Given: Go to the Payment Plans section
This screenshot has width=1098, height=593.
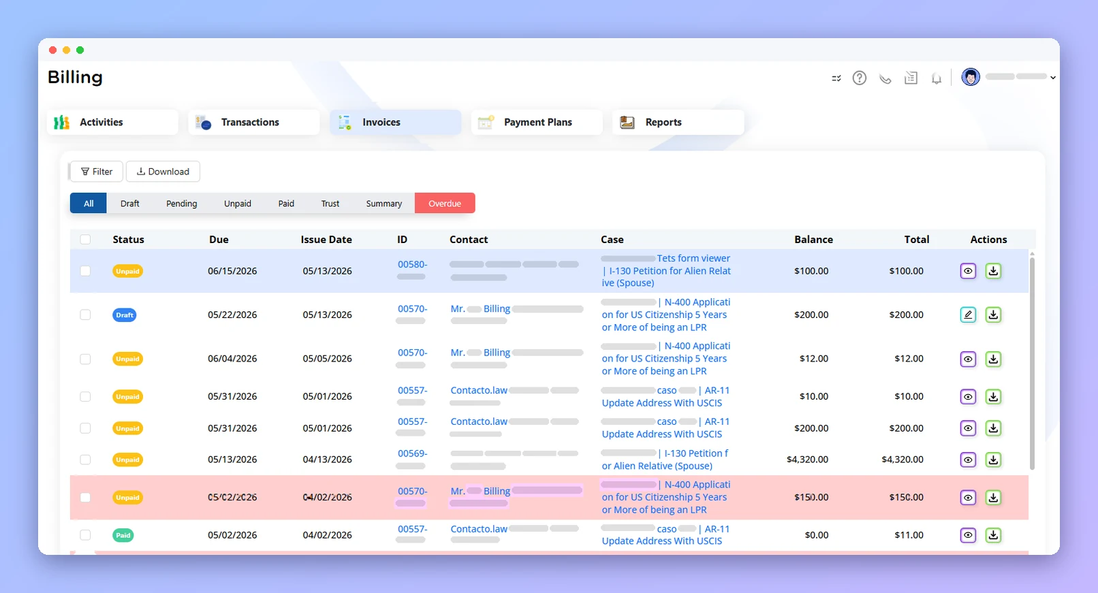Looking at the screenshot, I should point(537,123).
